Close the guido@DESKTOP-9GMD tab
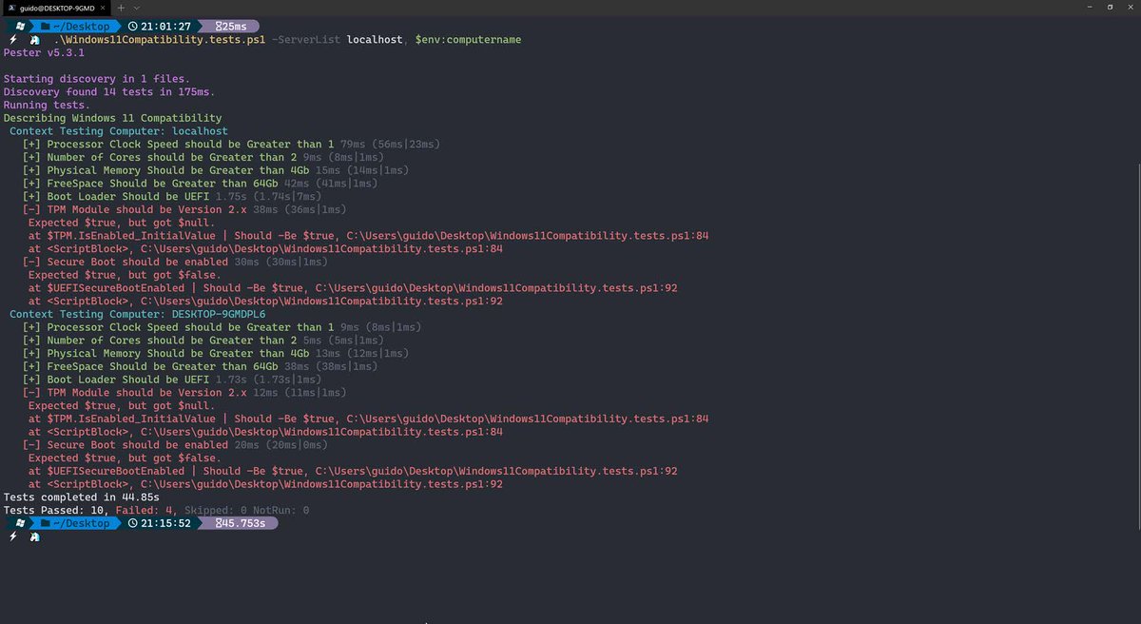1141x624 pixels. 102,7
